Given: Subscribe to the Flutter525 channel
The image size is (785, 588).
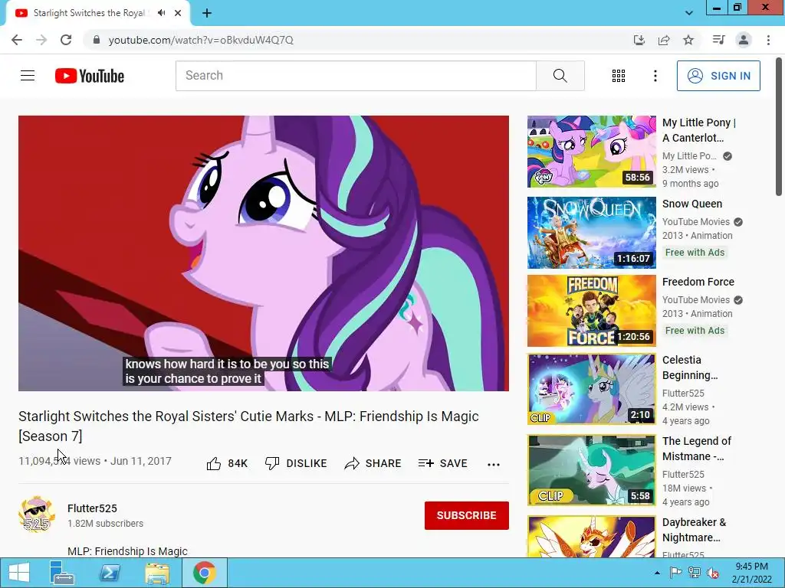Looking at the screenshot, I should click(467, 515).
